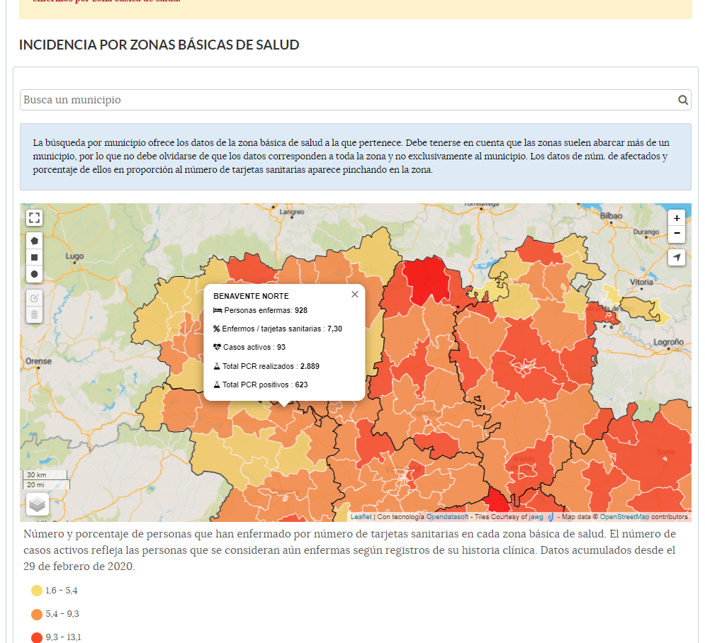Open the map layers selector
Screen dimensions: 705x643
[x=38, y=504]
